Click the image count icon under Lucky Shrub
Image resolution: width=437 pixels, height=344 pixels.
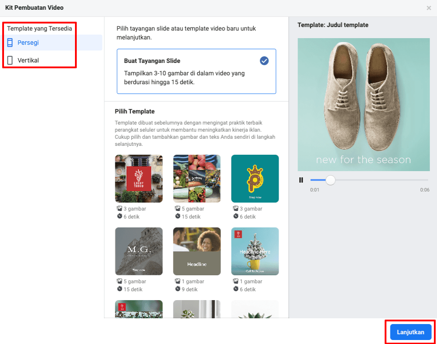[119, 209]
